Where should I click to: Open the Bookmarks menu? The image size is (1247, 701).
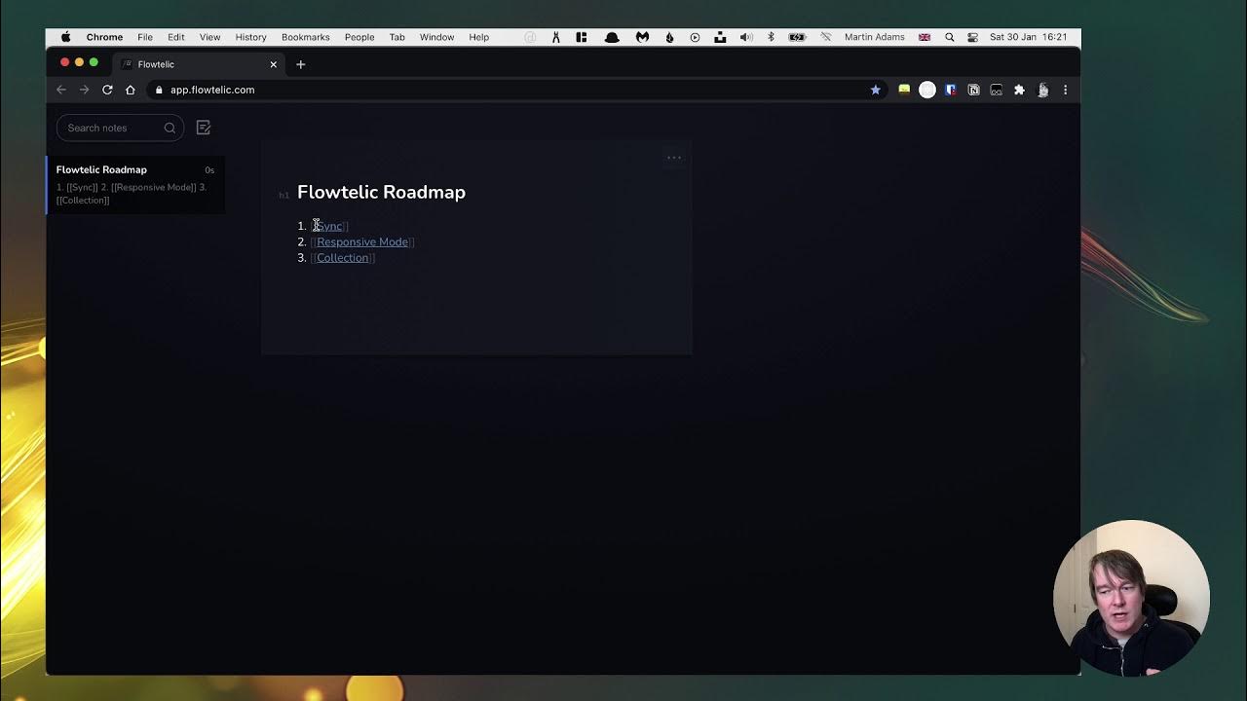click(x=305, y=37)
